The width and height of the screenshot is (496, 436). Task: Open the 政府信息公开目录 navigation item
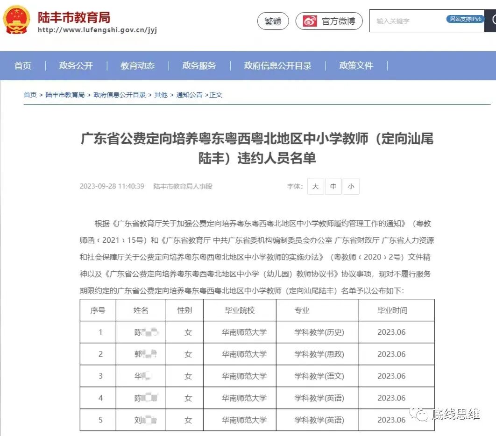pos(278,65)
